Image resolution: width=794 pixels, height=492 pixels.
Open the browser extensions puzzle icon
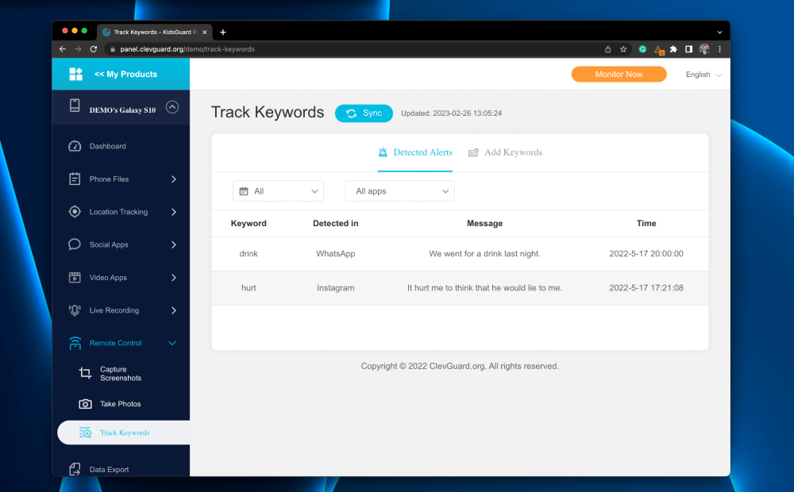click(673, 49)
